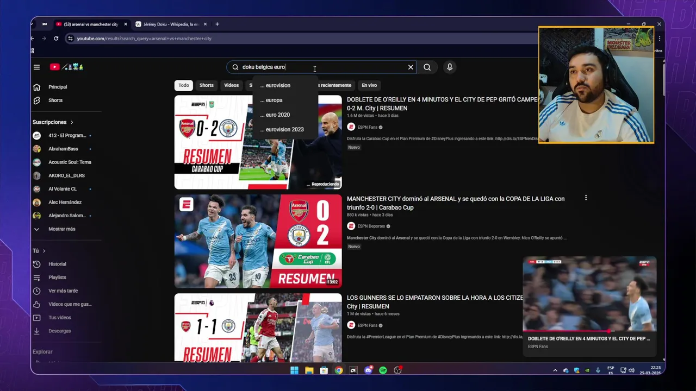Open the ESPN Deportes 0-2 Carabao Cup thumbnail
This screenshot has height=391, width=696.
pos(258,241)
